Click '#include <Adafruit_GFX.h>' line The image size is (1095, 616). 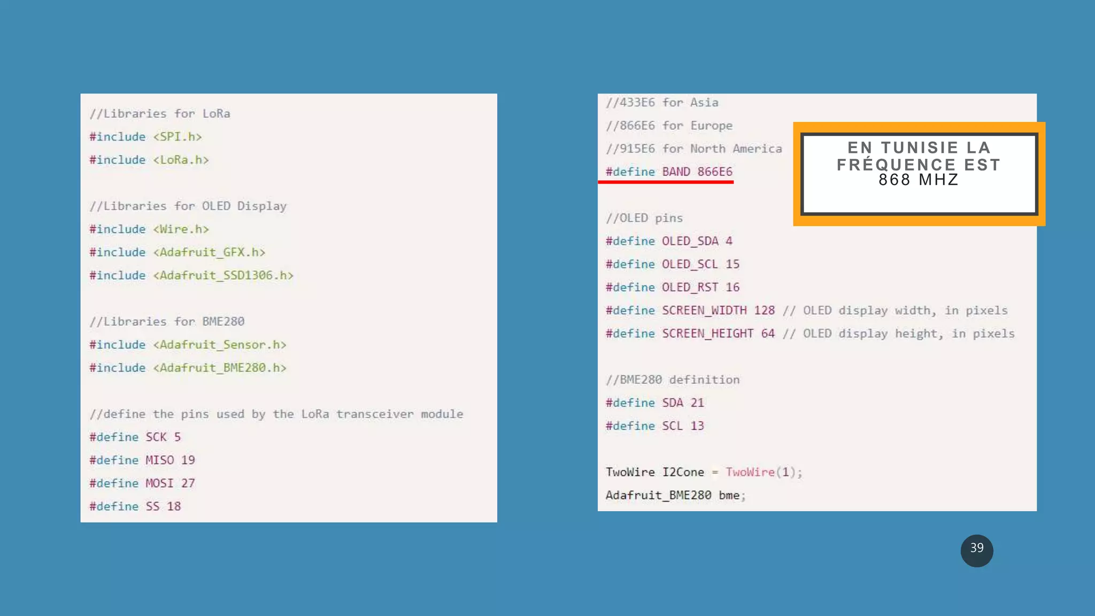pyautogui.click(x=177, y=252)
